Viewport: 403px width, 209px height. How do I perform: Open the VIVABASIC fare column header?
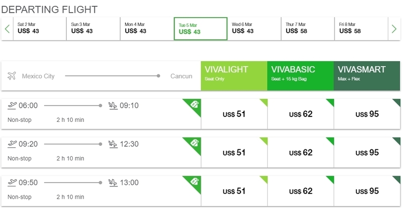pyautogui.click(x=300, y=76)
